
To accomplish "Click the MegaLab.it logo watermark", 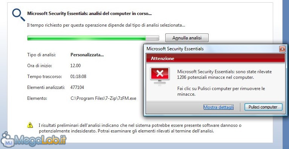I will pyautogui.click(x=33, y=140).
